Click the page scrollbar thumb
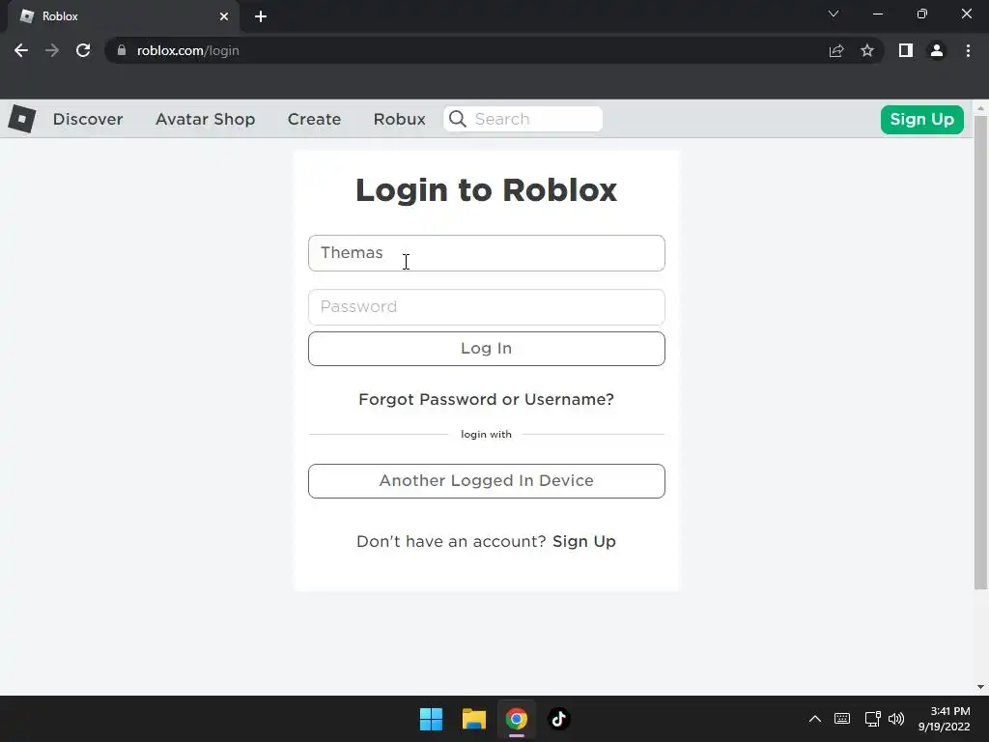This screenshot has height=742, width=989. coord(980,352)
